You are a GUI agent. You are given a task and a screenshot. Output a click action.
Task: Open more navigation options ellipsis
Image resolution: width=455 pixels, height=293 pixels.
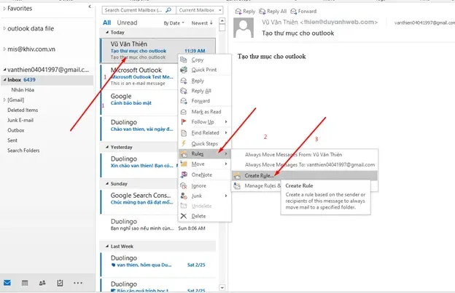click(x=78, y=283)
